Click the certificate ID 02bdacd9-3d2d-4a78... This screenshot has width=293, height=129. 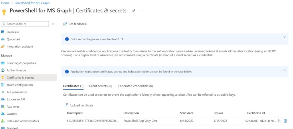coord(260,121)
